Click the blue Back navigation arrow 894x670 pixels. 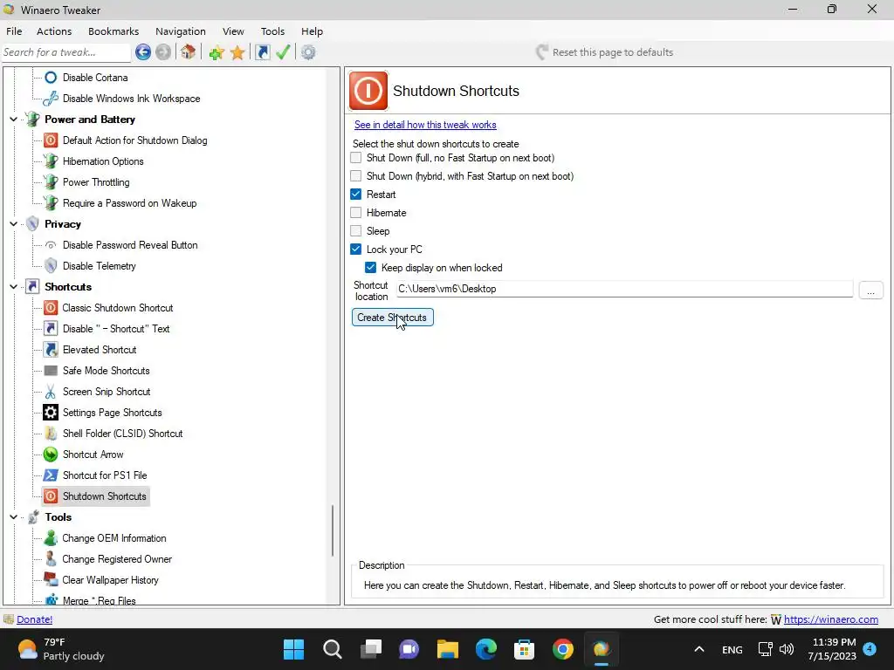click(x=143, y=52)
